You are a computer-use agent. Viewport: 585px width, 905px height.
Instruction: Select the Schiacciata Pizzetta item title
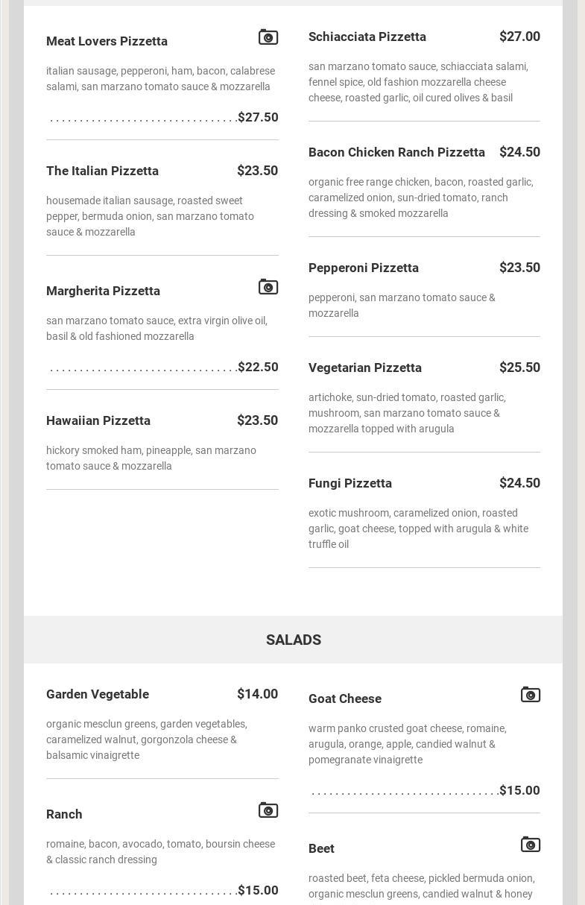(x=367, y=37)
